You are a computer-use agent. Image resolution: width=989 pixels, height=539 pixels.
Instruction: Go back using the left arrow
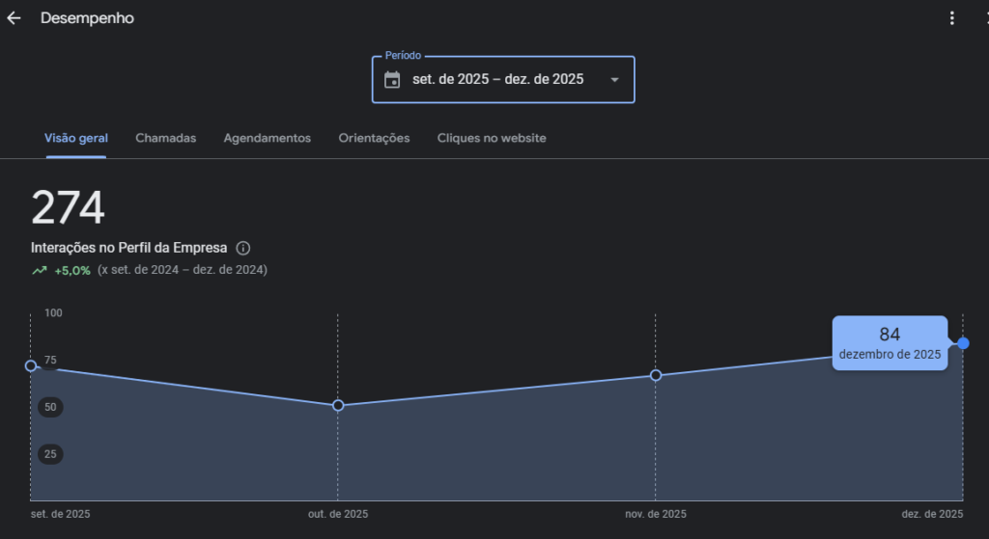tap(14, 18)
